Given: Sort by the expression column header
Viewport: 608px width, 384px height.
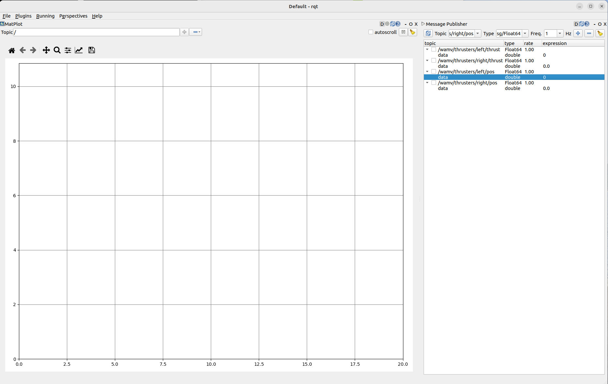Looking at the screenshot, I should click(573, 43).
